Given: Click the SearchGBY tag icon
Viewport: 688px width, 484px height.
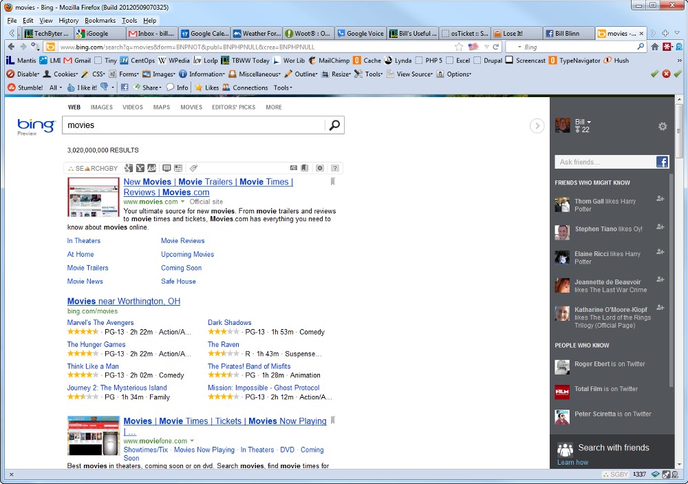Looking at the screenshot, I should click(193, 168).
